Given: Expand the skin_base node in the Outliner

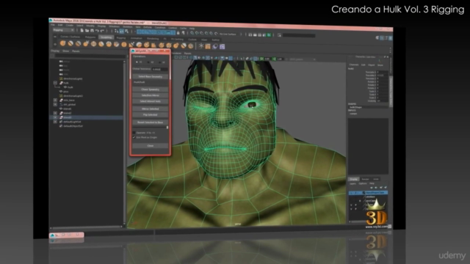Looking at the screenshot, I should pyautogui.click(x=55, y=100).
